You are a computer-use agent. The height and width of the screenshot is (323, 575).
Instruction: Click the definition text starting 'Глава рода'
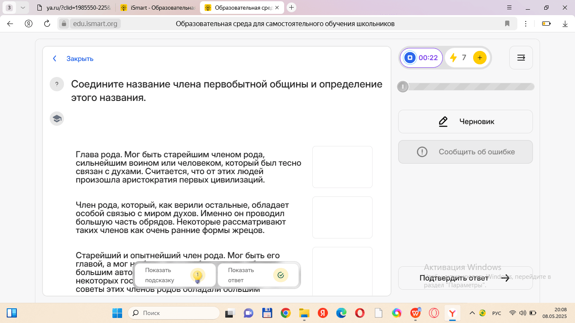tap(188, 167)
